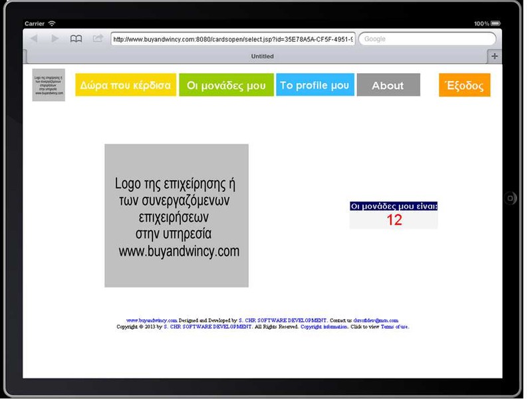Open the About page
Screen dimensions: 532x399
click(x=388, y=85)
